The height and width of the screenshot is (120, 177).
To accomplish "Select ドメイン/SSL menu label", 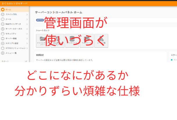I will tap(11, 14).
